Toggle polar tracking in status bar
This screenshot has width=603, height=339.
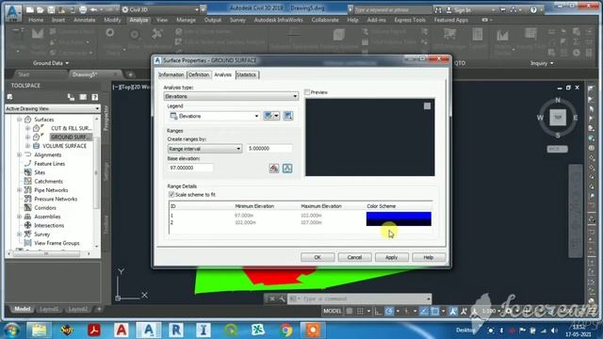[389, 311]
